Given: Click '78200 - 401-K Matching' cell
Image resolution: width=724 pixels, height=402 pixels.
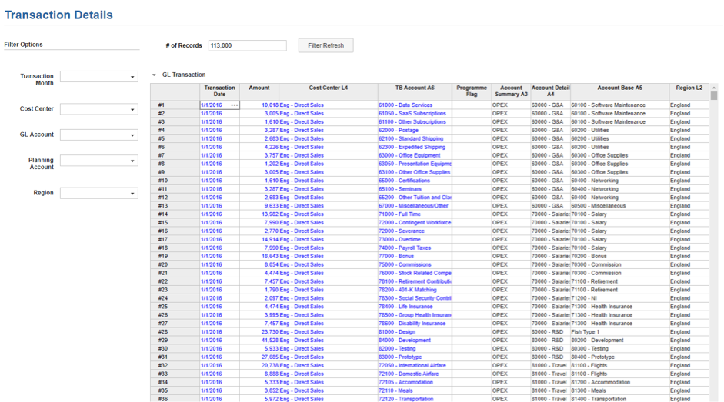Looking at the screenshot, I should (415, 290).
